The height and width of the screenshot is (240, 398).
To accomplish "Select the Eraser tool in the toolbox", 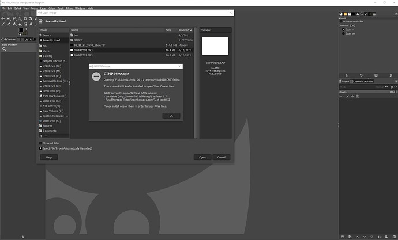I will [9, 24].
